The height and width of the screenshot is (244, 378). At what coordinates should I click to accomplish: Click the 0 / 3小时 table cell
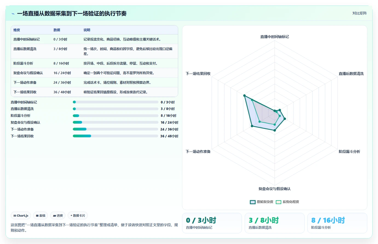[x=60, y=39]
